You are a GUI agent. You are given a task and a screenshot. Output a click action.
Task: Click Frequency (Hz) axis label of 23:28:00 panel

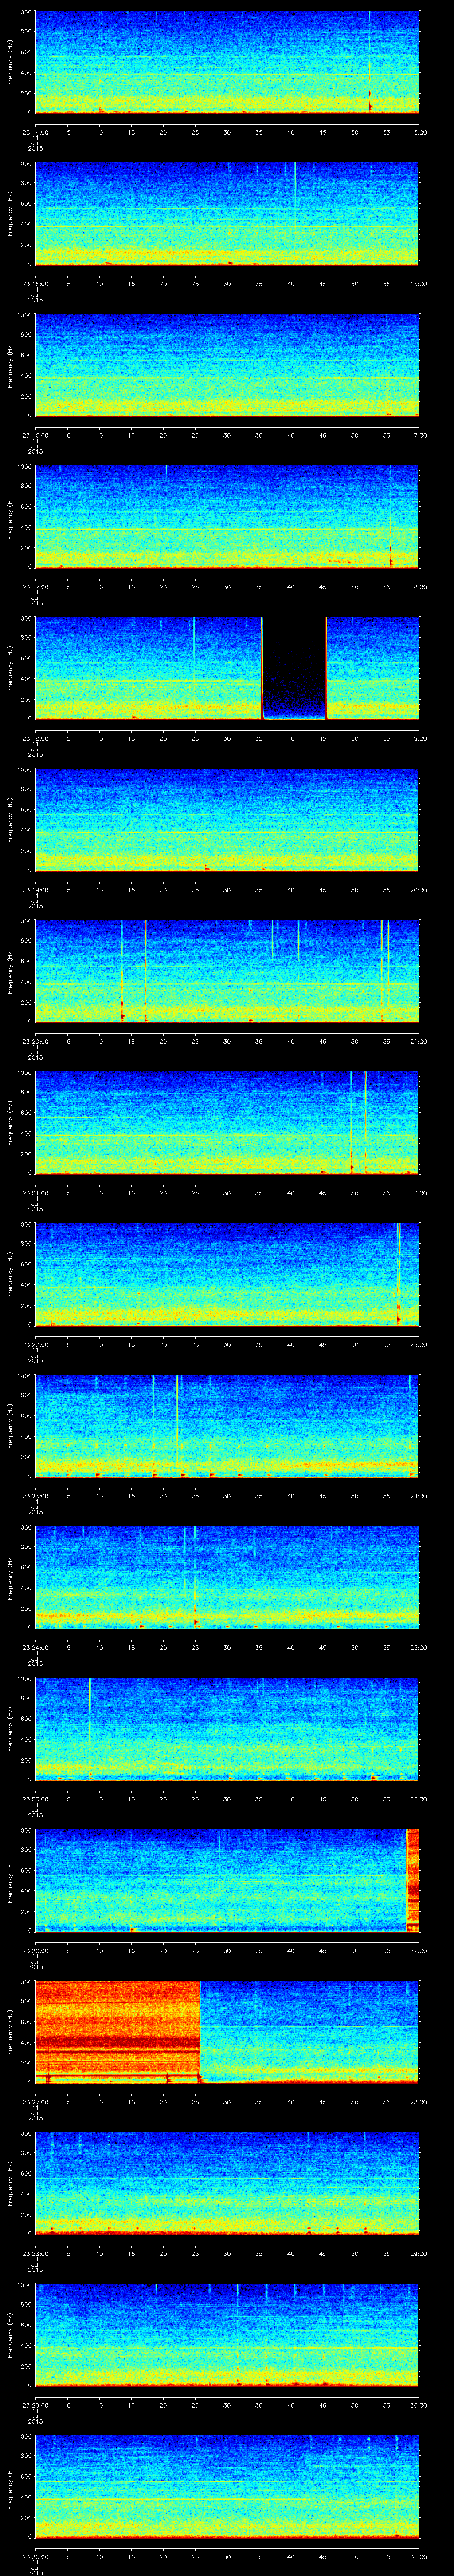coord(10,2183)
